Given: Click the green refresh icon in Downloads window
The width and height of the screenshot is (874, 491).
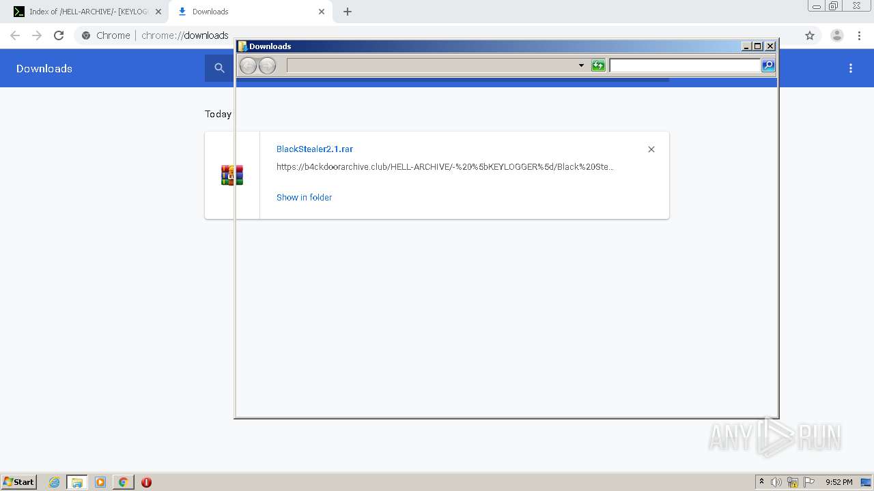Looking at the screenshot, I should point(598,65).
